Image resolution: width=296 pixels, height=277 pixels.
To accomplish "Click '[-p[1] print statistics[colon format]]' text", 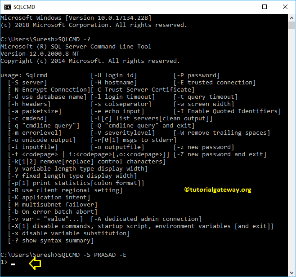I will click(x=76, y=183).
